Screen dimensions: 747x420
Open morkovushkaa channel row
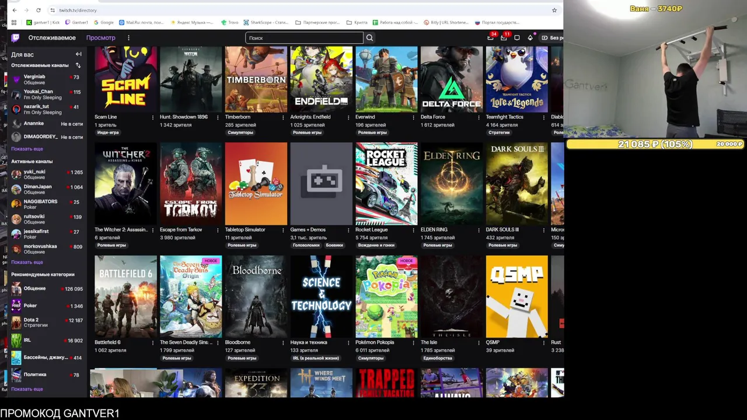[47, 249]
